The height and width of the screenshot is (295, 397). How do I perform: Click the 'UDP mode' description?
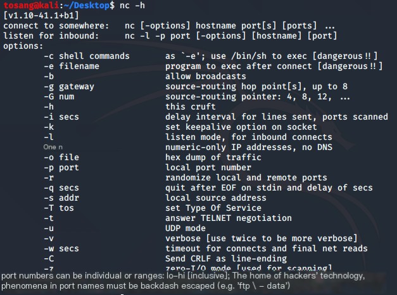click(x=186, y=228)
